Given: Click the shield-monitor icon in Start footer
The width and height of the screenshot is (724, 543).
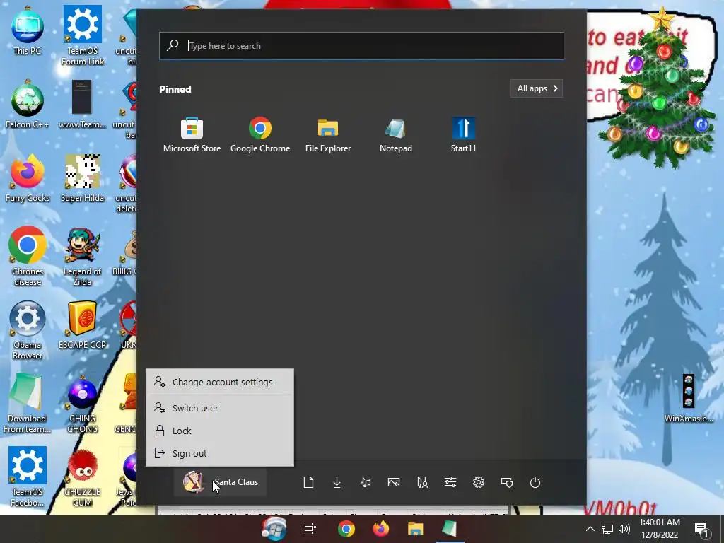Looking at the screenshot, I should [x=507, y=482].
